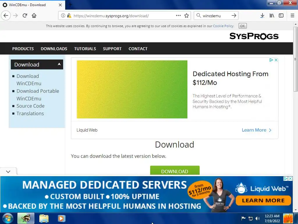This screenshot has height=224, width=298.
Task: Click the green DOWNLOAD button
Action: 175,170
